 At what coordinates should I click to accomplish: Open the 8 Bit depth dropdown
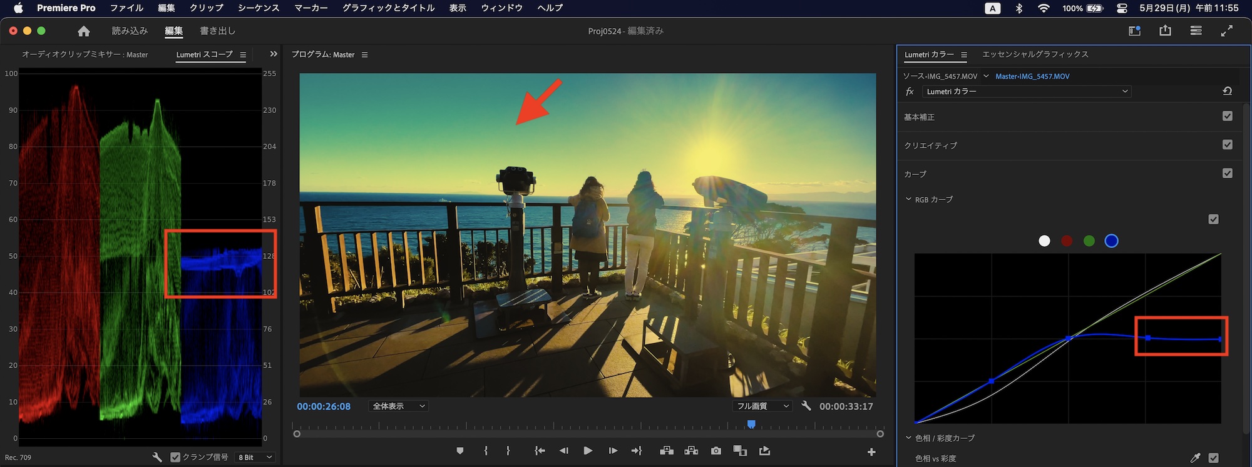point(255,458)
